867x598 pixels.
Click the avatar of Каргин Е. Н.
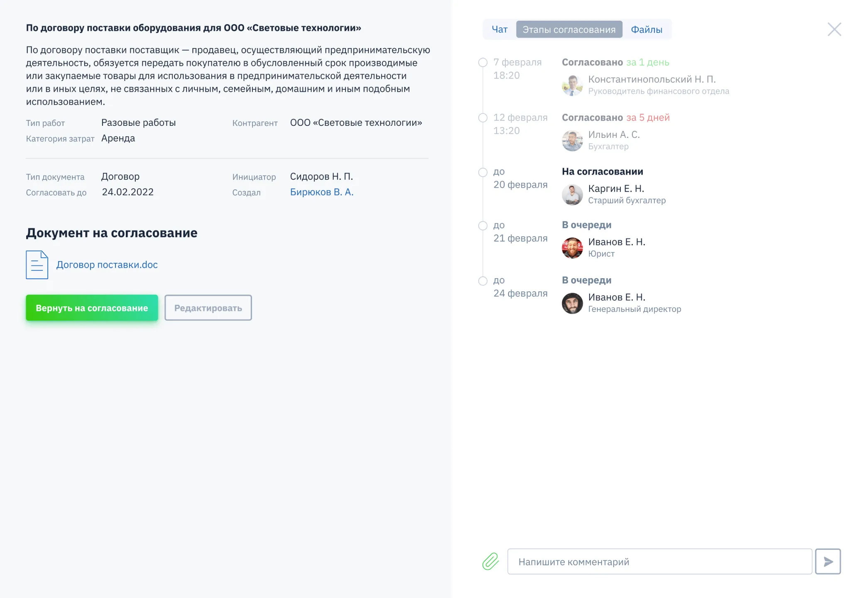click(572, 194)
